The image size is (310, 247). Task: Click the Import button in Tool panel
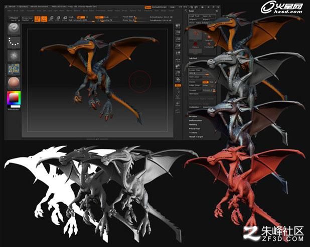194,19
